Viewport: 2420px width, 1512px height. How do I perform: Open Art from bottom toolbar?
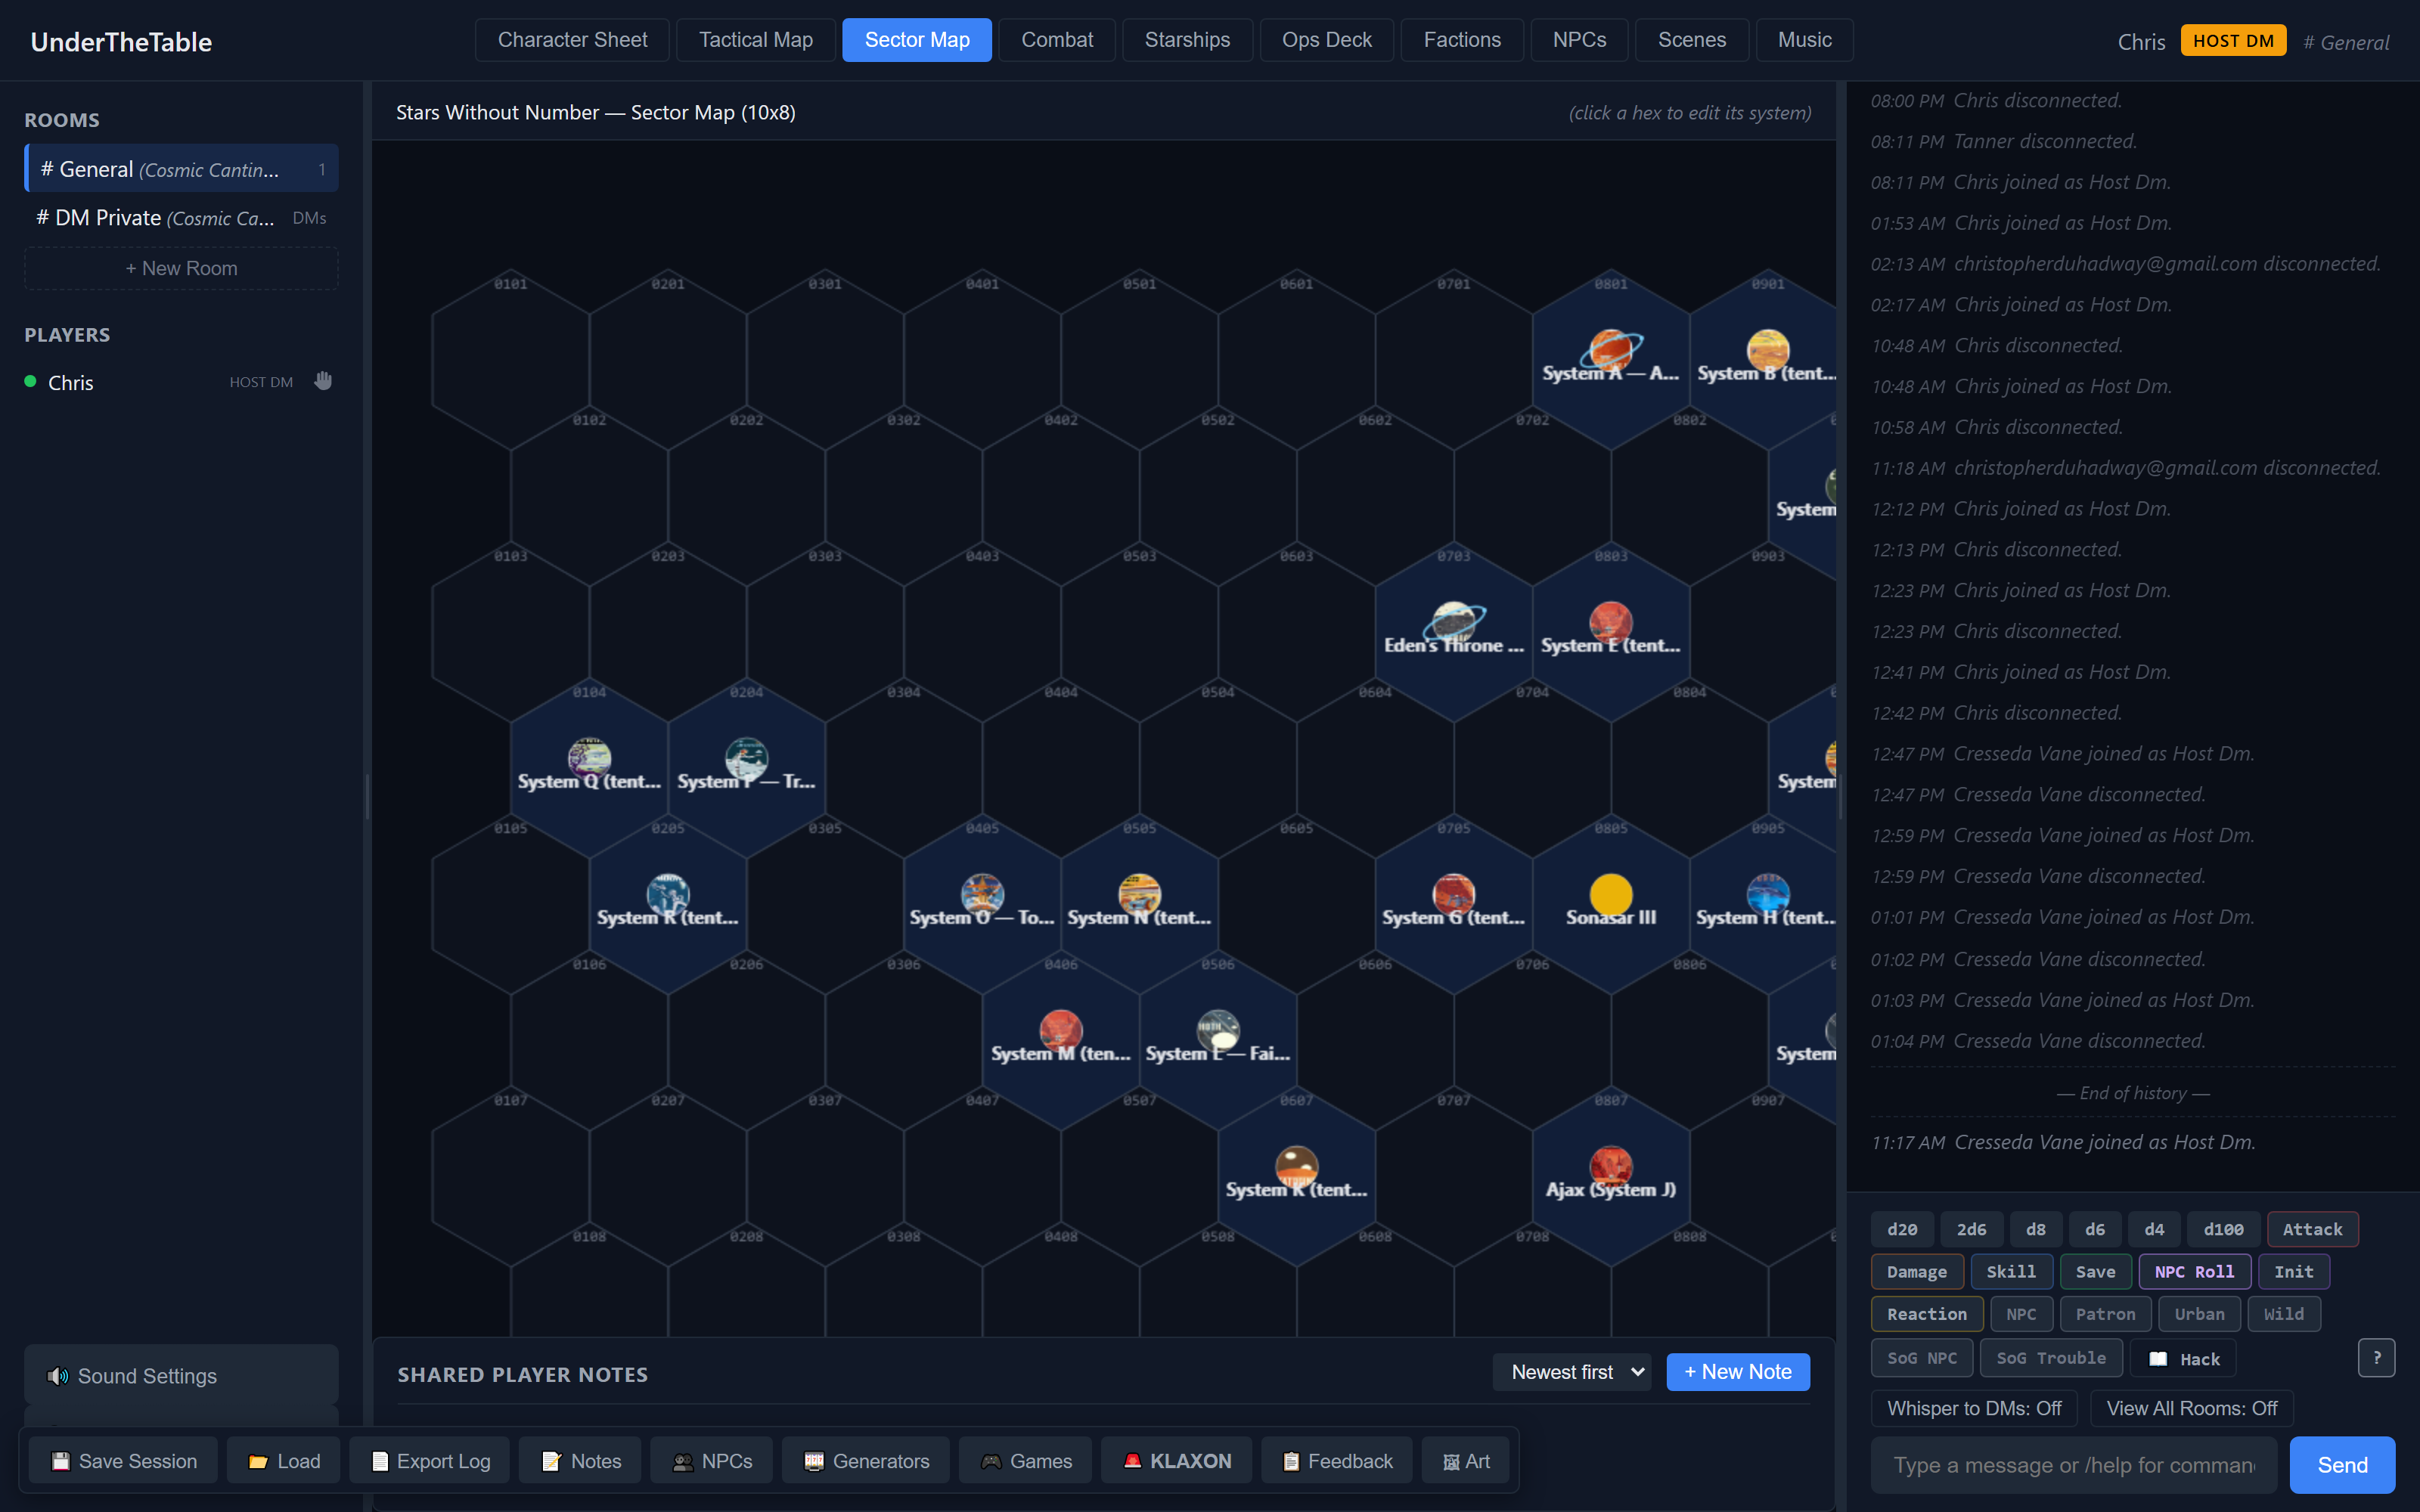(1466, 1460)
